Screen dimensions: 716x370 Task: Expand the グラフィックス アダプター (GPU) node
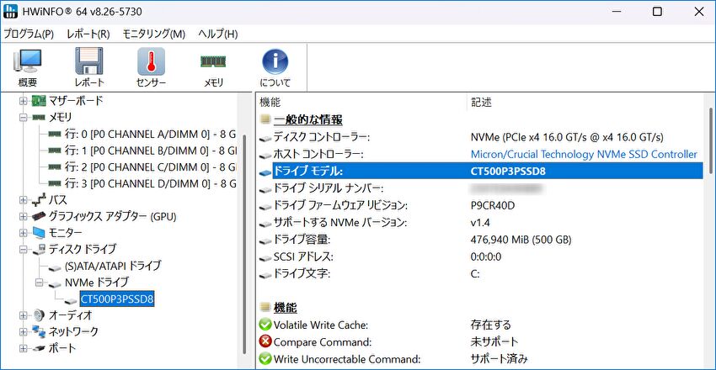click(24, 216)
